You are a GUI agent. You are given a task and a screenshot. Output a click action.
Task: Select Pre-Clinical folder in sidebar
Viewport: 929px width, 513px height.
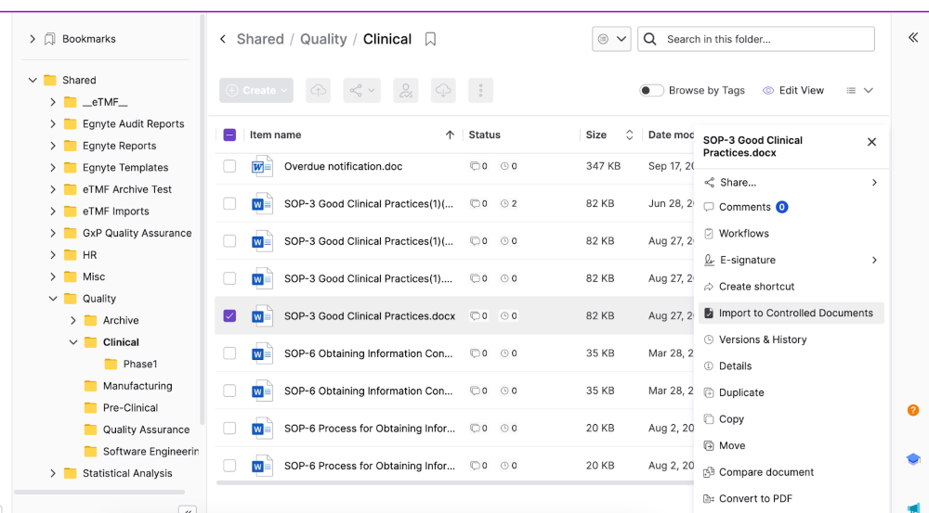[130, 407]
